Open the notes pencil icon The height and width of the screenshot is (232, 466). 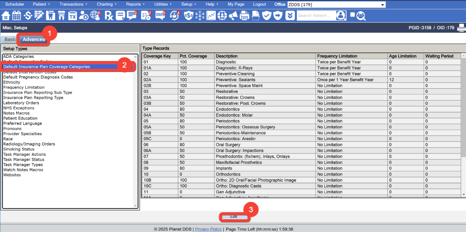pyautogui.click(x=39, y=15)
